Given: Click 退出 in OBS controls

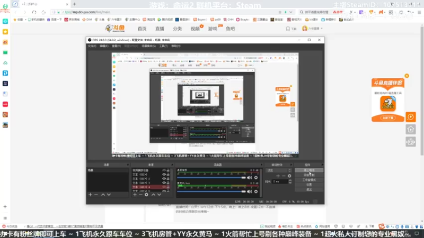Looking at the screenshot, I should [x=309, y=190].
